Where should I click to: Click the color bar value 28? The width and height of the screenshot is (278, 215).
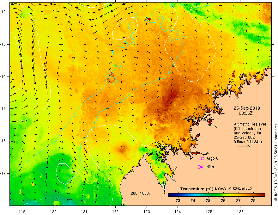click(253, 201)
